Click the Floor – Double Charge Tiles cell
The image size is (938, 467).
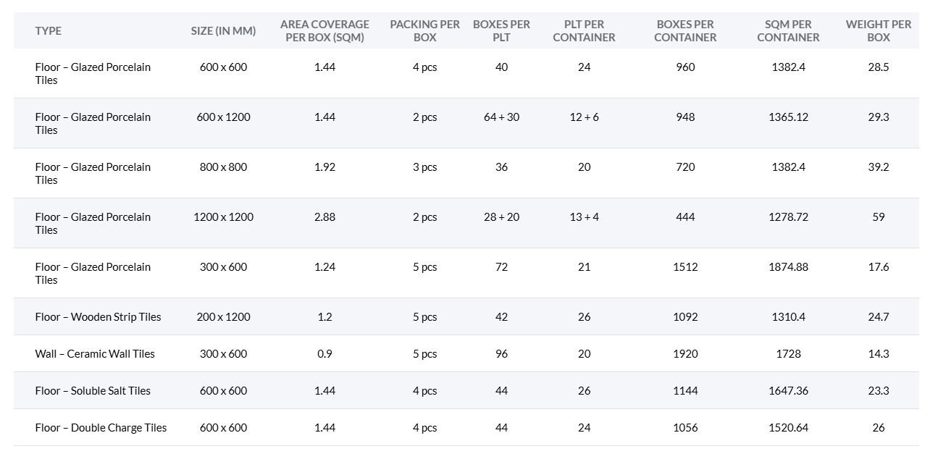pos(101,427)
